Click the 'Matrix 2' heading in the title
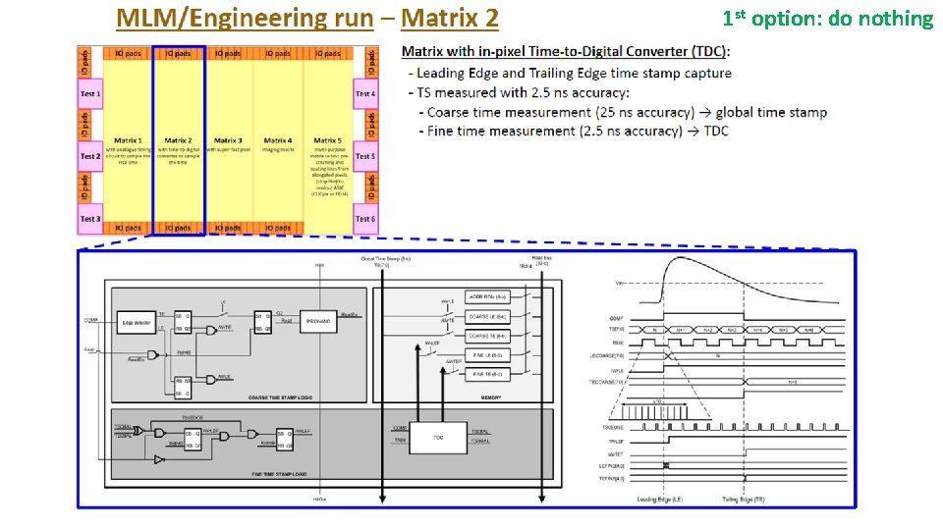Image resolution: width=943 pixels, height=530 pixels. pyautogui.click(x=450, y=18)
